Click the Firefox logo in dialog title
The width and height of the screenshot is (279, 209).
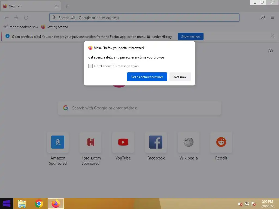tap(90, 48)
